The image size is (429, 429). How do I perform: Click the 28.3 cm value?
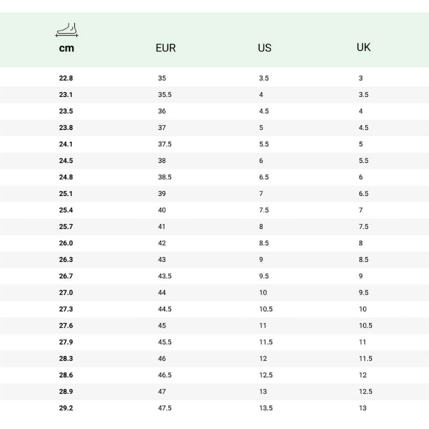click(66, 358)
